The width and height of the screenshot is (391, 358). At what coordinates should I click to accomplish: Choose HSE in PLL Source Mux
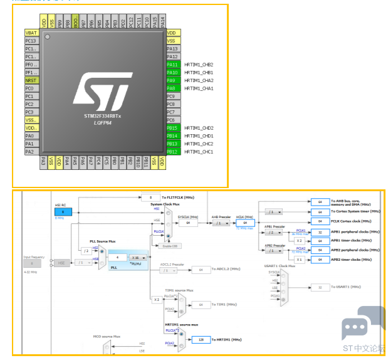(102, 263)
